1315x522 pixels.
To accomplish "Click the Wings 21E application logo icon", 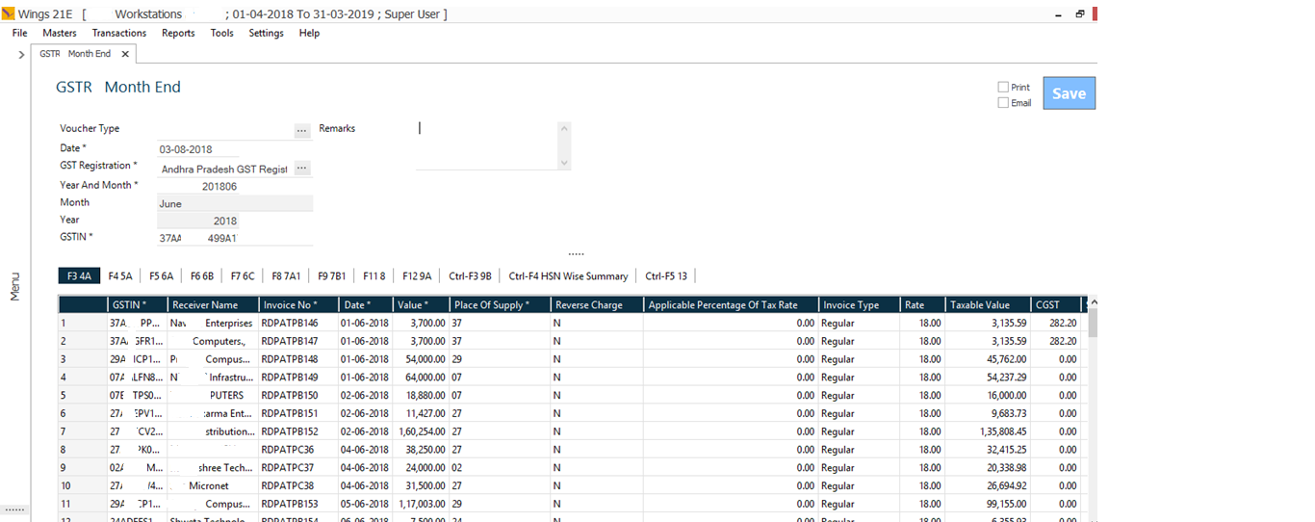I will (x=9, y=14).
